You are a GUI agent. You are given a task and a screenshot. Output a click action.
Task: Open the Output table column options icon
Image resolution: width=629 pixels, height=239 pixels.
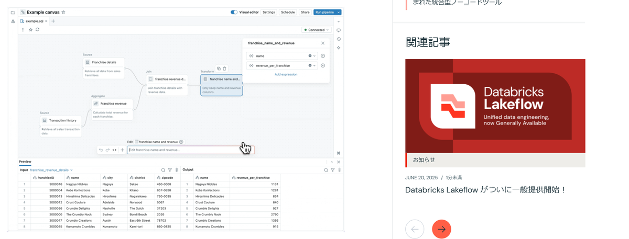click(x=340, y=170)
